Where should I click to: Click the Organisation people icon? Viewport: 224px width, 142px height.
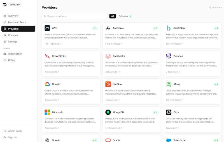(x=5, y=54)
